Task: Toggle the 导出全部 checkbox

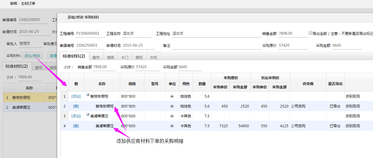Action: (x=311, y=33)
